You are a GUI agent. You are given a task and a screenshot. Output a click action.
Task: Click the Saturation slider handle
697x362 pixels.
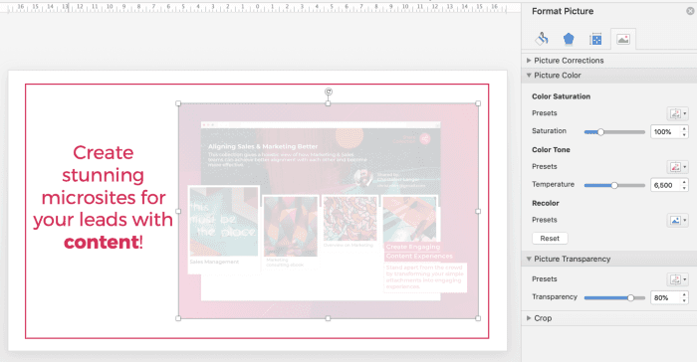pyautogui.click(x=600, y=132)
